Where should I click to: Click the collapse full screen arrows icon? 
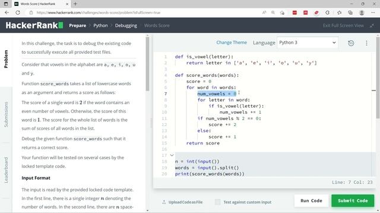pyautogui.click(x=372, y=25)
